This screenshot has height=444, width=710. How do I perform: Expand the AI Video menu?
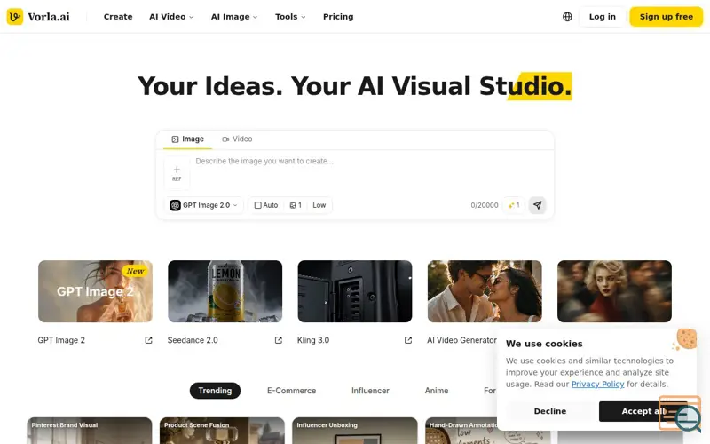(171, 17)
